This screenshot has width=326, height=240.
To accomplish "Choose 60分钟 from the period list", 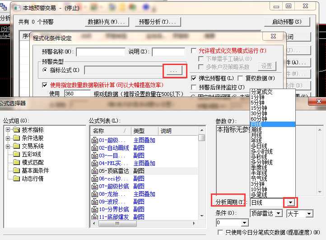I will (259, 118).
